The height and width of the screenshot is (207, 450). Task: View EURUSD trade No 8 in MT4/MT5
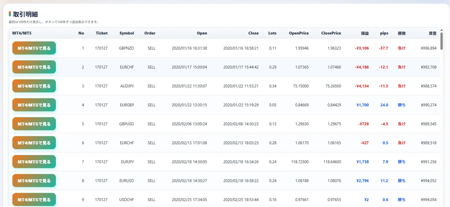(x=34, y=181)
